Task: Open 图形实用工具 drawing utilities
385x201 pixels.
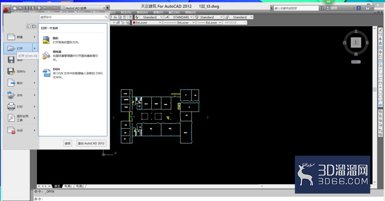Action: click(21, 118)
